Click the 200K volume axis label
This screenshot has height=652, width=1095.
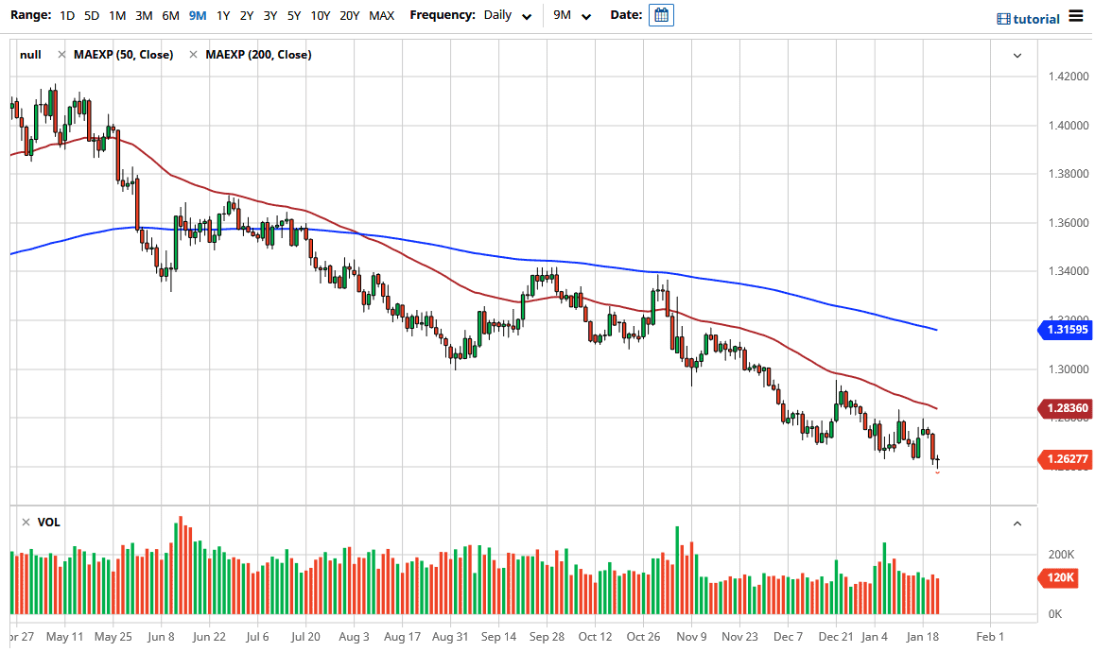point(1062,555)
